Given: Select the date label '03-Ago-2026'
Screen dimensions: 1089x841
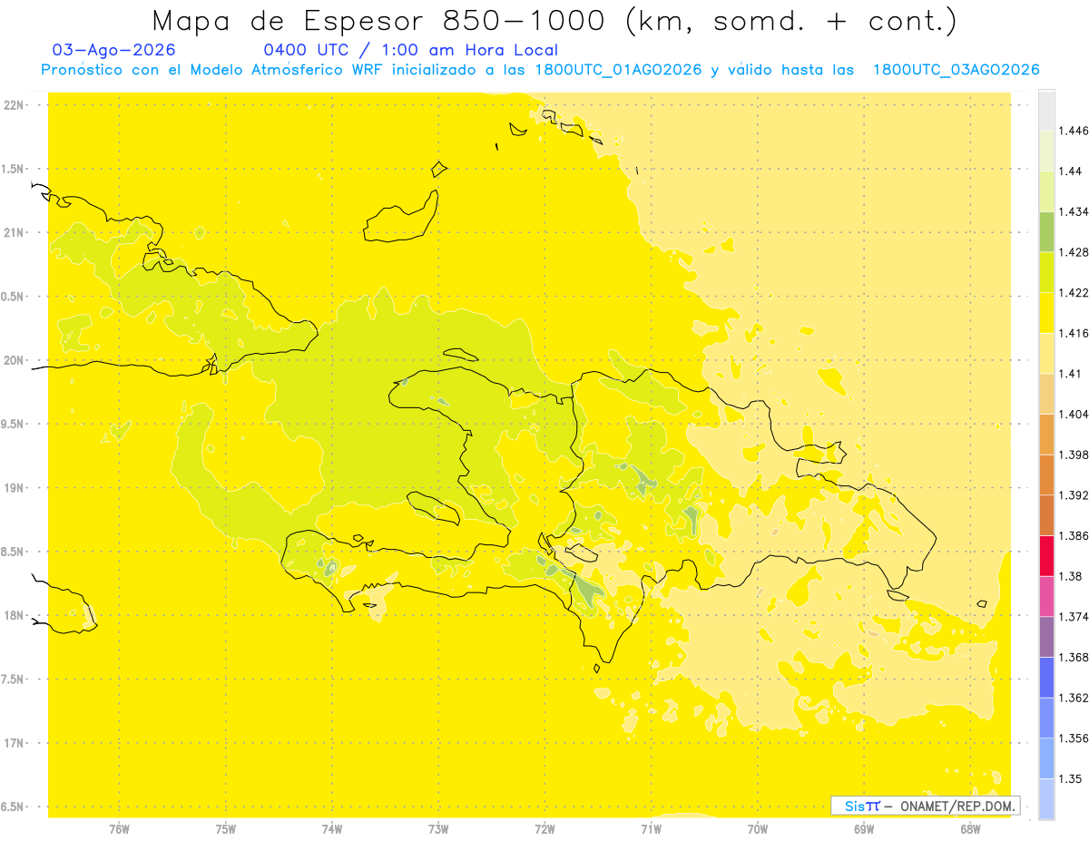Looking at the screenshot, I should pos(114,50).
